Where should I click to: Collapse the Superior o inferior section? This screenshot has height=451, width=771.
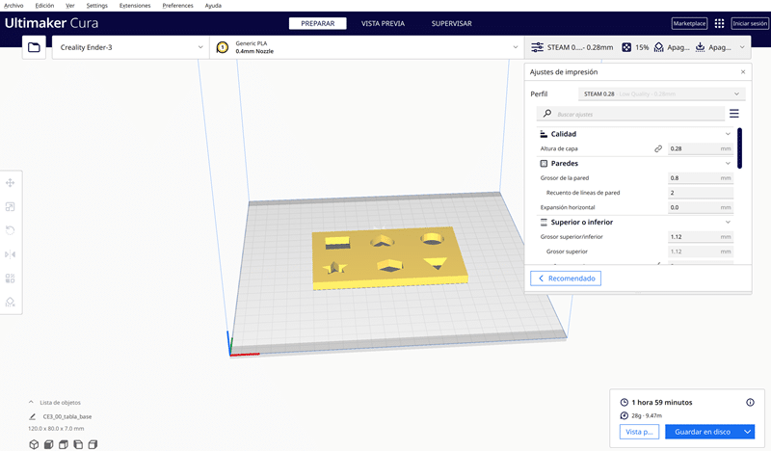tap(728, 223)
